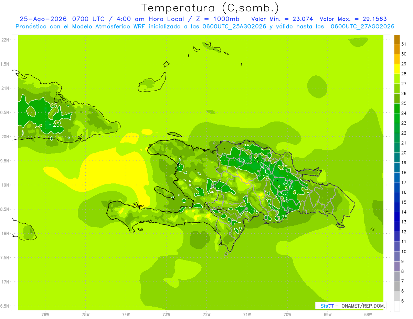This screenshot has width=413, height=319.
Task: Click the '18N' latitude label
Action: 5,233
